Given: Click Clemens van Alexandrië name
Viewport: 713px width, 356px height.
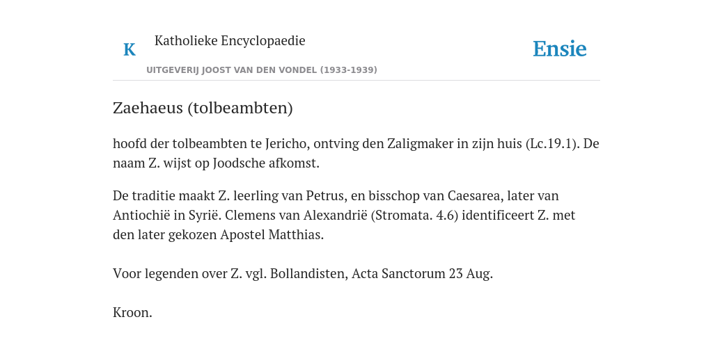Looking at the screenshot, I should (296, 215).
